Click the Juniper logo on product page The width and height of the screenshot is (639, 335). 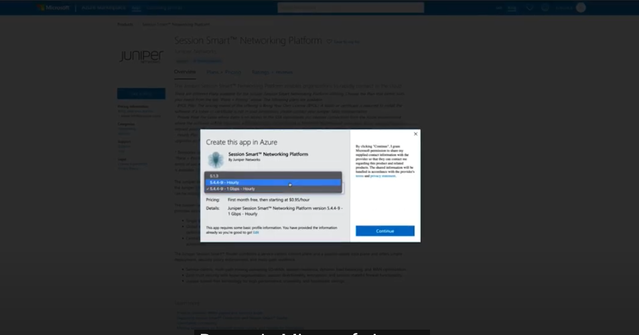141,56
